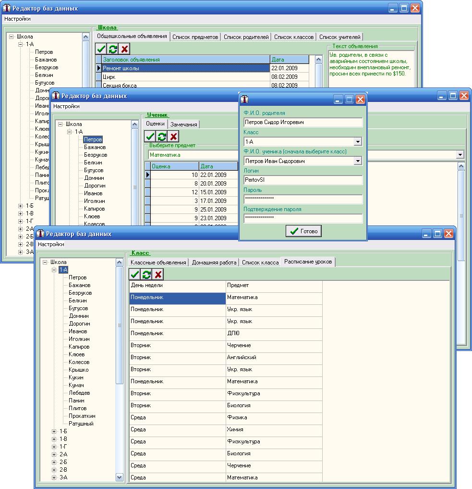The height and width of the screenshot is (489, 472).
Task: Open the Ф.И.О. ученика dropdown list
Action: (357, 161)
